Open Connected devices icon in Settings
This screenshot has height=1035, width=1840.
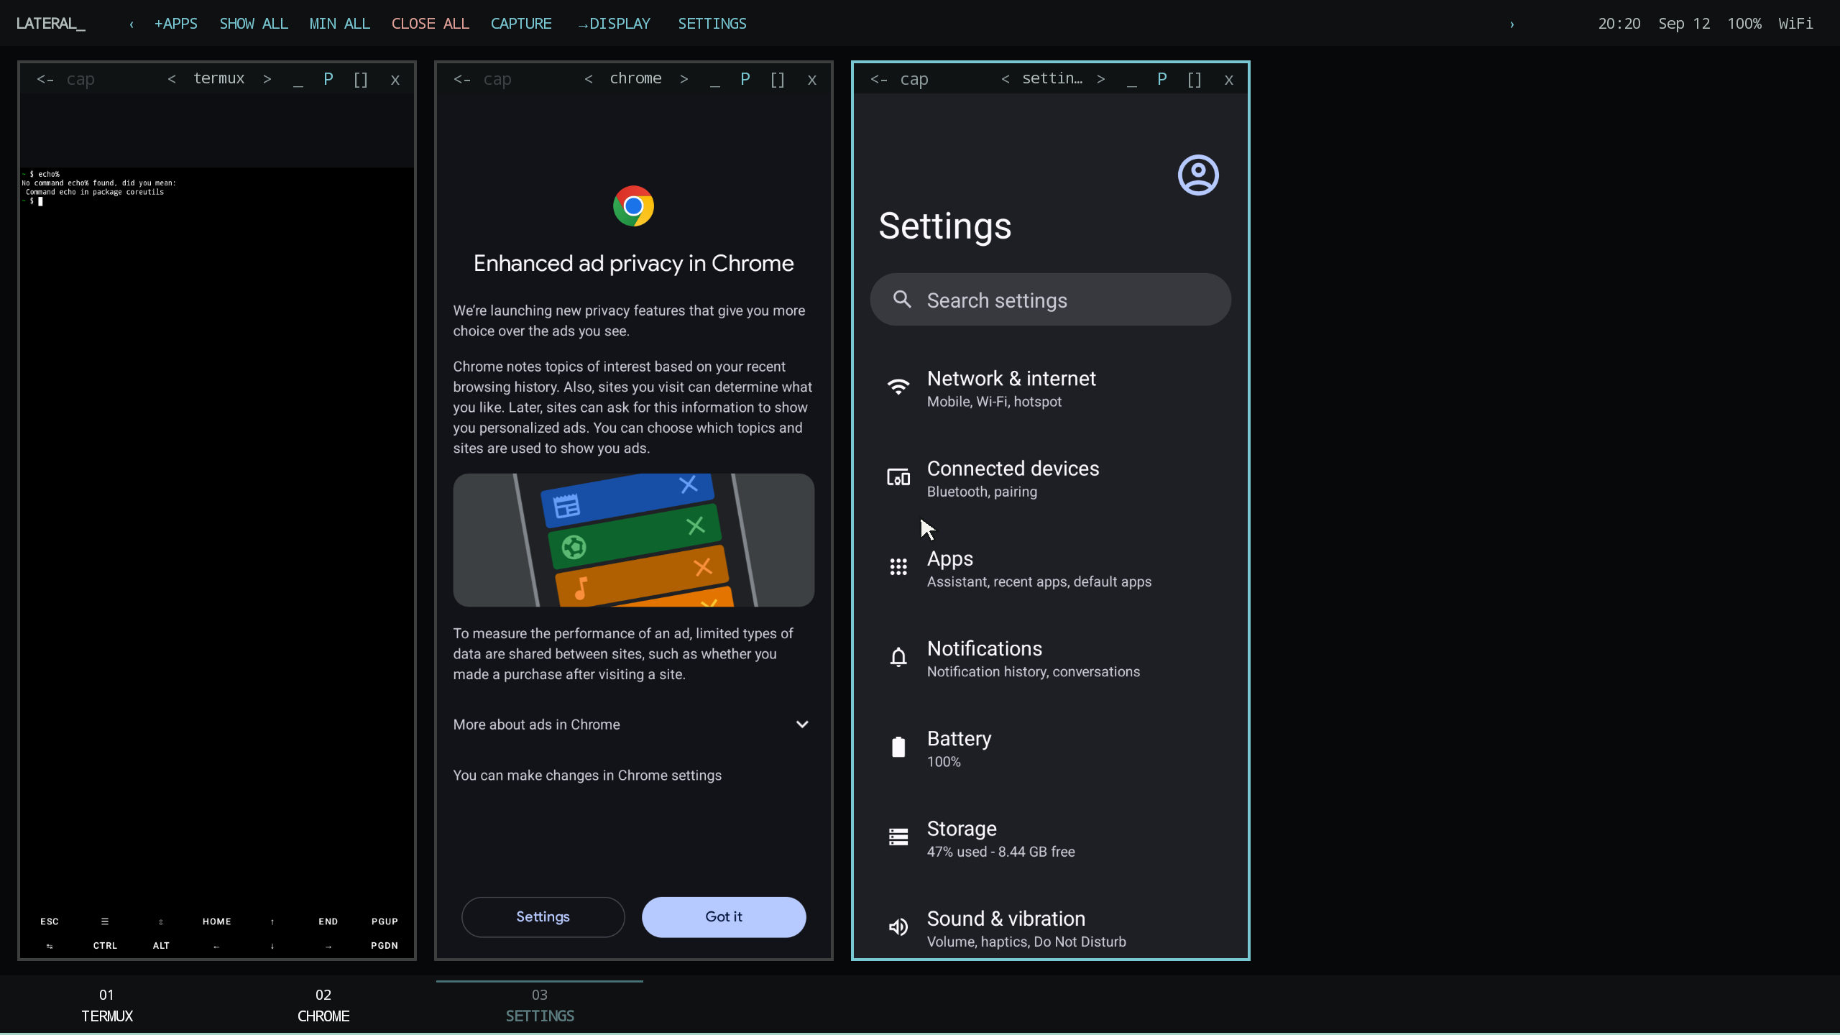point(898,477)
